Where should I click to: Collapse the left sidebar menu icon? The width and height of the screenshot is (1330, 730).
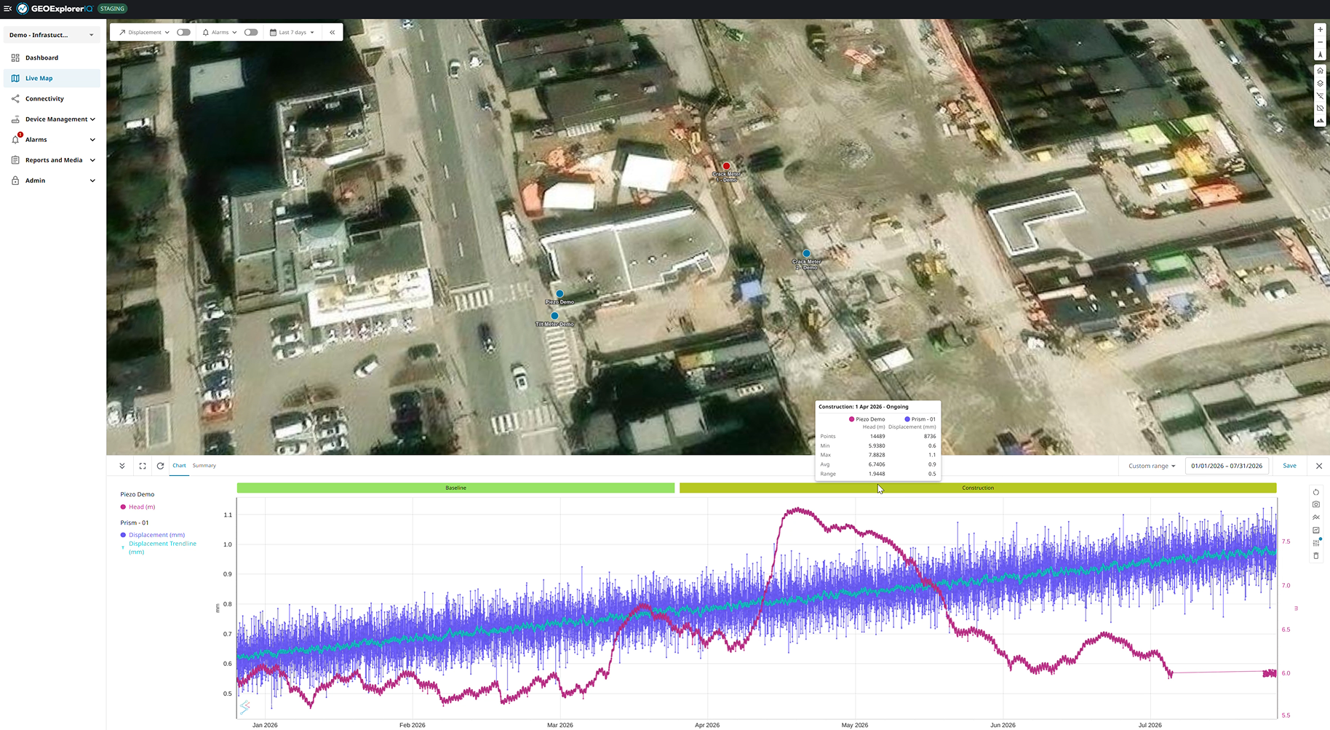pyautogui.click(x=8, y=9)
